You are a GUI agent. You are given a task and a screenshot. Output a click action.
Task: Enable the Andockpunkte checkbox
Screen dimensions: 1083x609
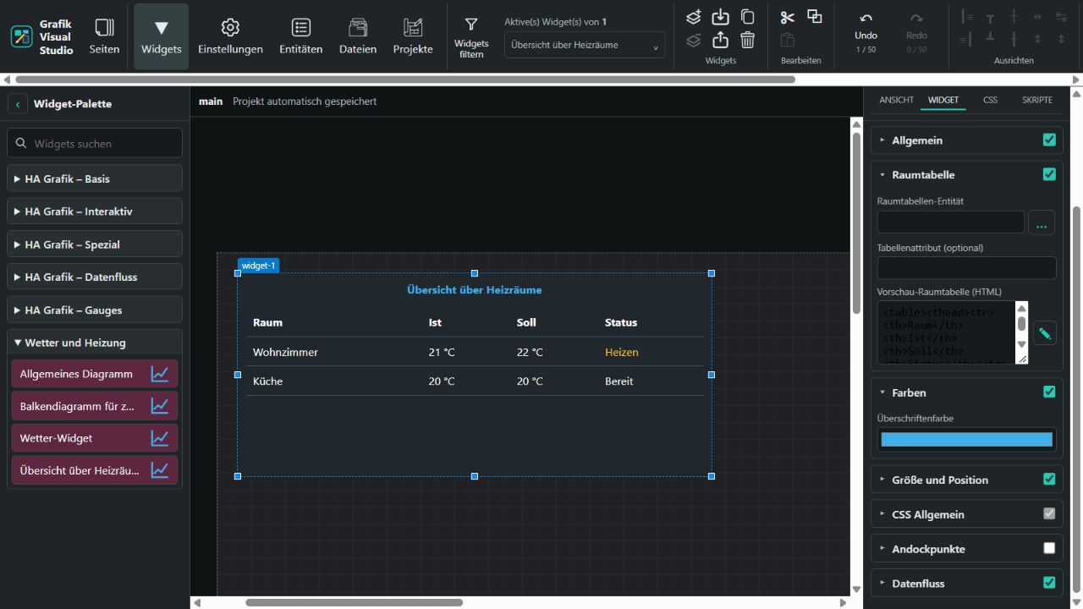pos(1049,548)
